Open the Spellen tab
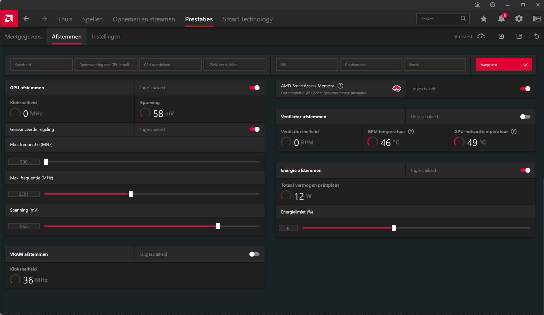This screenshot has width=544, height=315. point(93,19)
